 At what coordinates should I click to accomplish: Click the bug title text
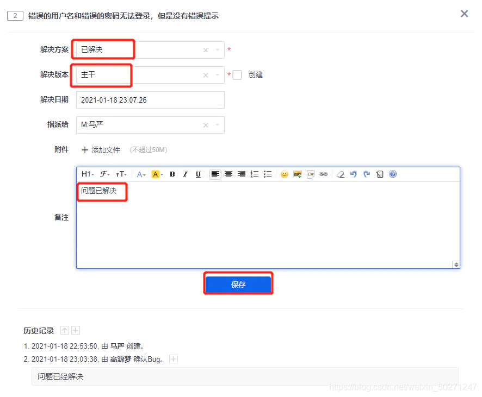pos(123,16)
